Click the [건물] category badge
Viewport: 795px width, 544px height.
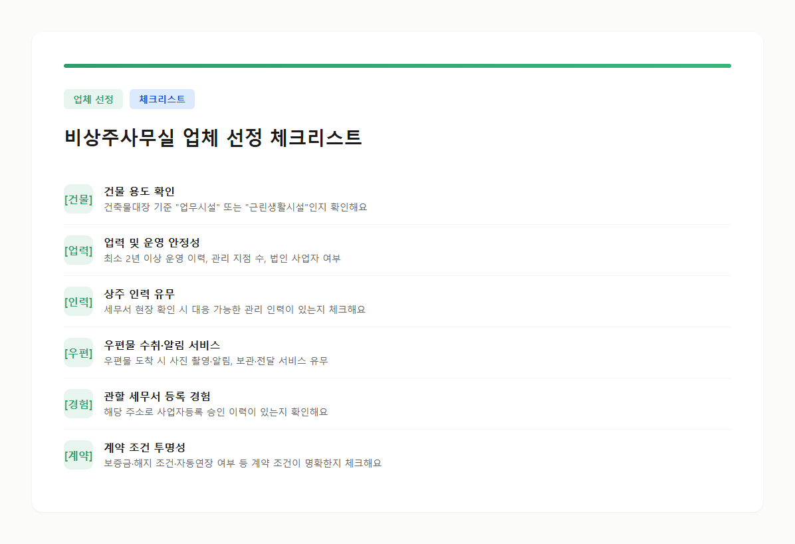tap(78, 199)
